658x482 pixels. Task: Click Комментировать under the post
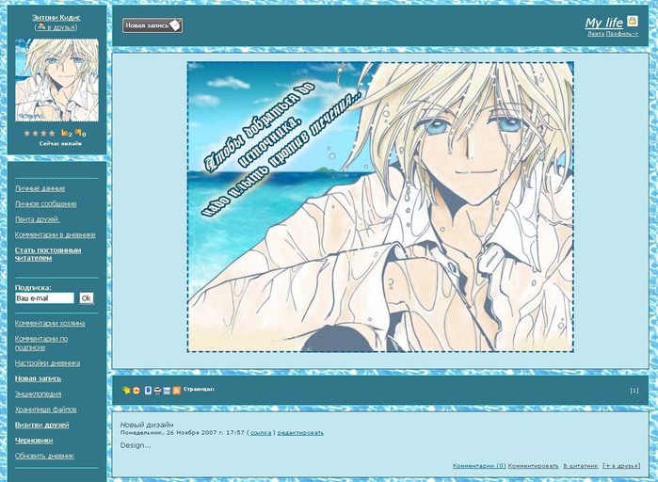pos(534,466)
